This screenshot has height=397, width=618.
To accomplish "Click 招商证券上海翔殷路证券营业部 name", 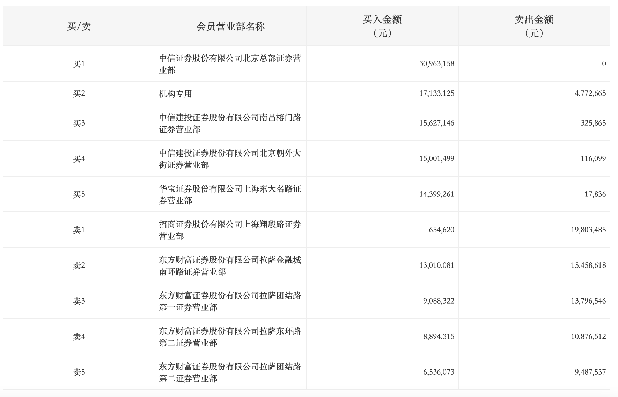I will pos(230,230).
